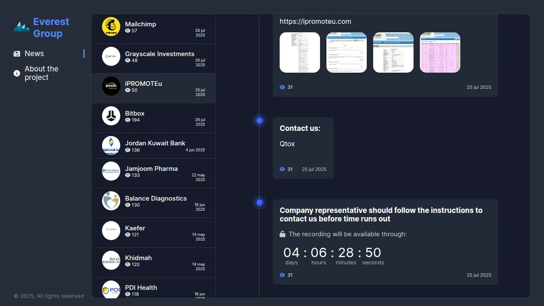Select the Khidmah entry title

[x=138, y=258]
